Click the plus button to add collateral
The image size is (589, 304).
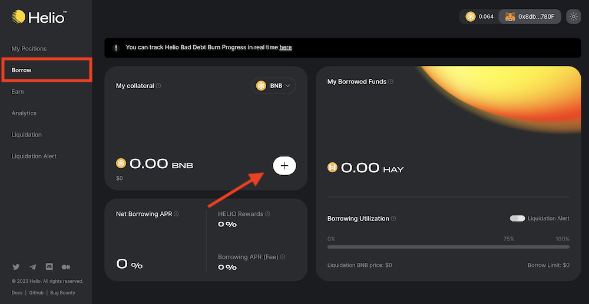tap(284, 166)
